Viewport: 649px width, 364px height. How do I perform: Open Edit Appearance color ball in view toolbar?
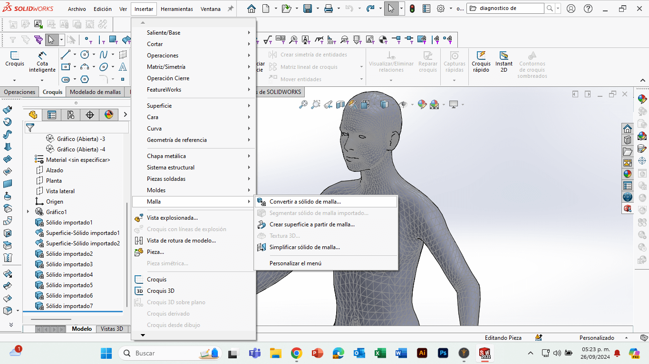(x=422, y=104)
